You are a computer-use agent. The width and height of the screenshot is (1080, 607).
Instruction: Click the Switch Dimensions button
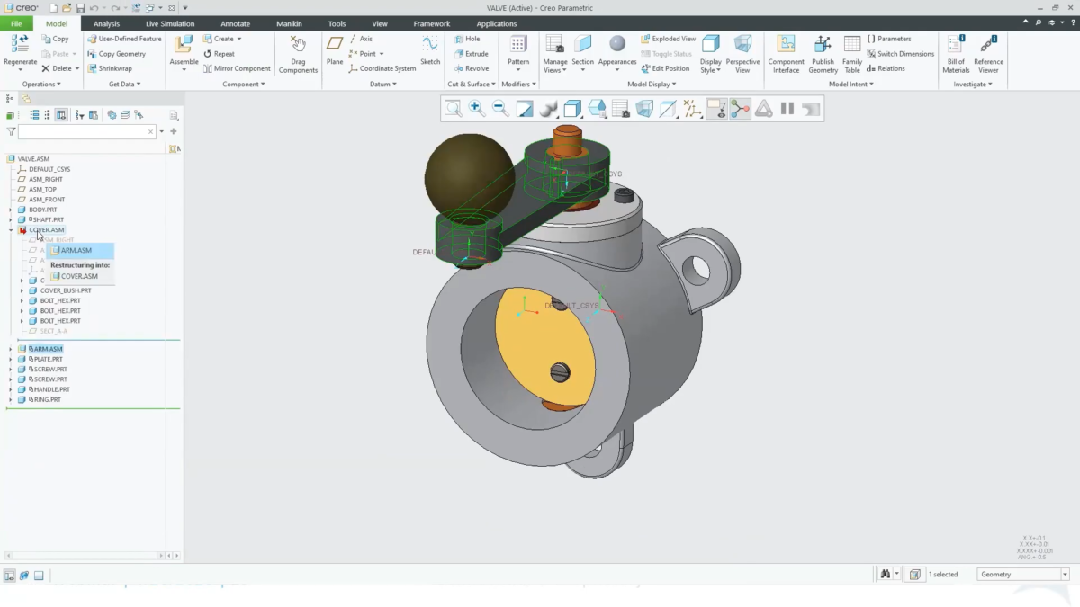point(900,54)
